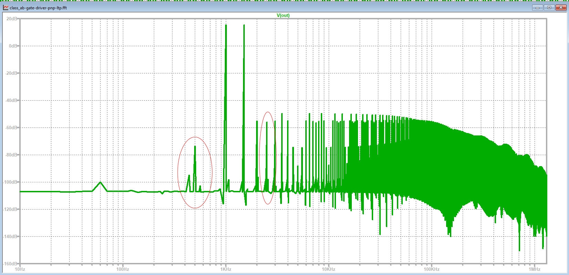Click the -20dB axis label

click(x=11, y=73)
